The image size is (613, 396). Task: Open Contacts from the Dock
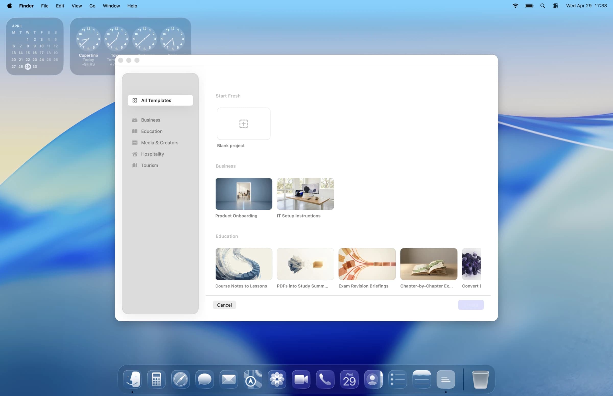pyautogui.click(x=373, y=379)
